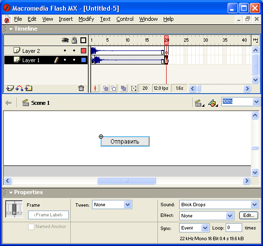Open the Control menu

tap(125, 19)
